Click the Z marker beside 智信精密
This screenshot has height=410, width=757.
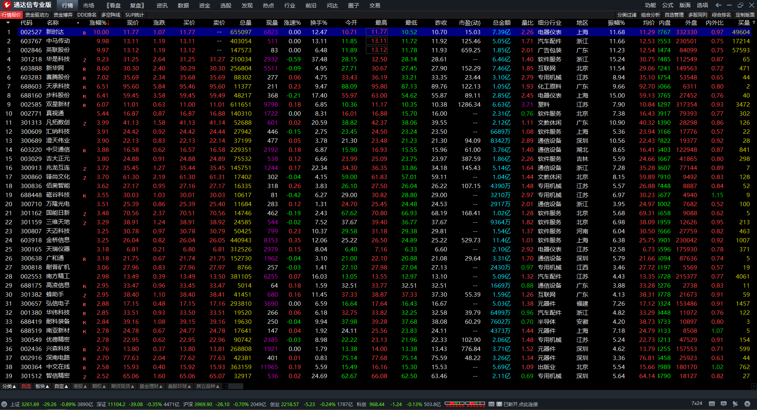[84, 377]
